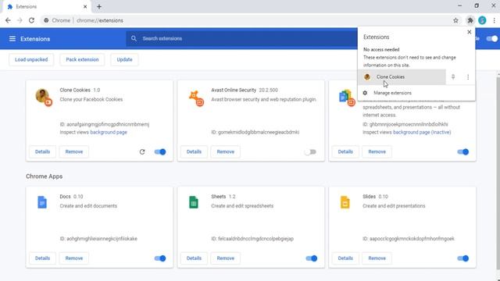The image size is (500, 281).
Task: Open Clone Cookies background page link
Action: 109,132
